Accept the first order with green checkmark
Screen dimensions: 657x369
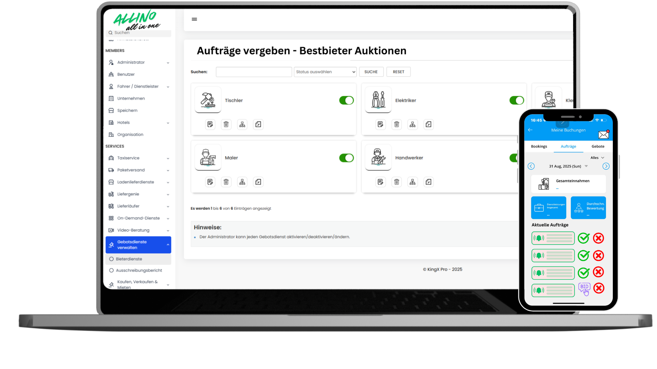pyautogui.click(x=583, y=238)
